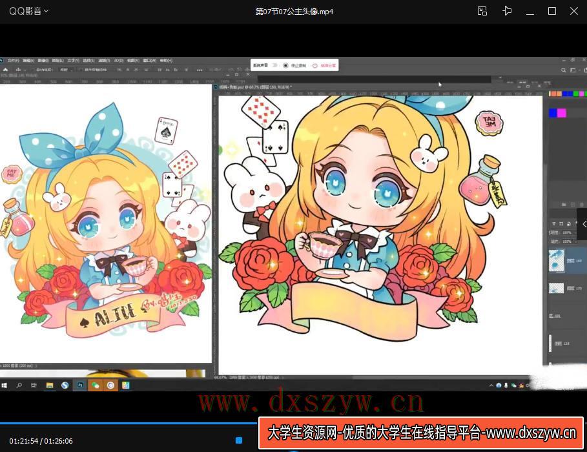Click the 01:21:54 / 01:26:06 time display
This screenshot has width=587, height=452.
click(41, 441)
